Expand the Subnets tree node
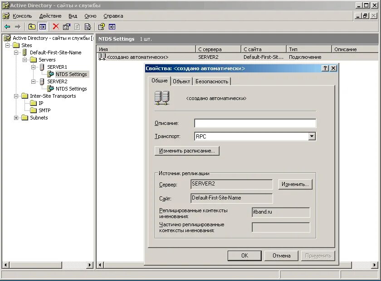The height and width of the screenshot is (281, 381). coord(16,118)
